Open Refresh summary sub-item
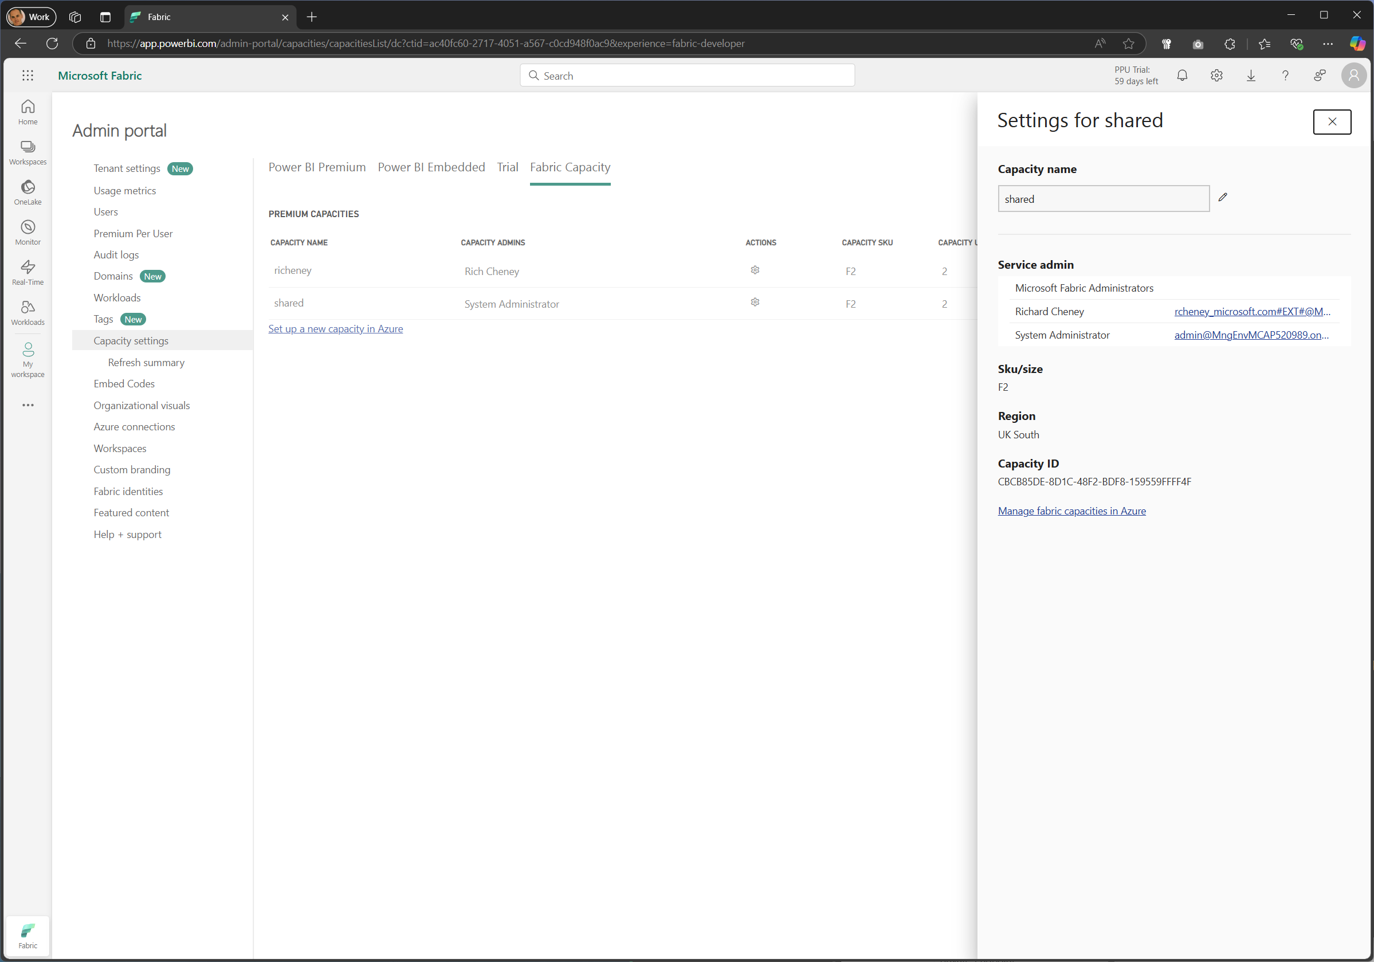 coord(146,362)
